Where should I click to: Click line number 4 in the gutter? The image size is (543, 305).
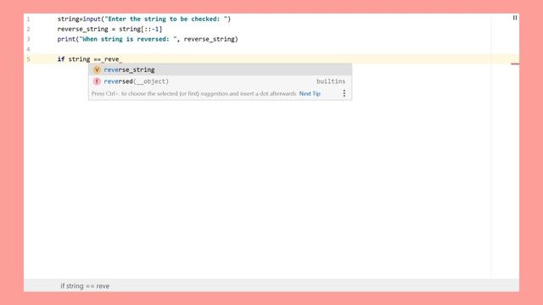(x=28, y=49)
